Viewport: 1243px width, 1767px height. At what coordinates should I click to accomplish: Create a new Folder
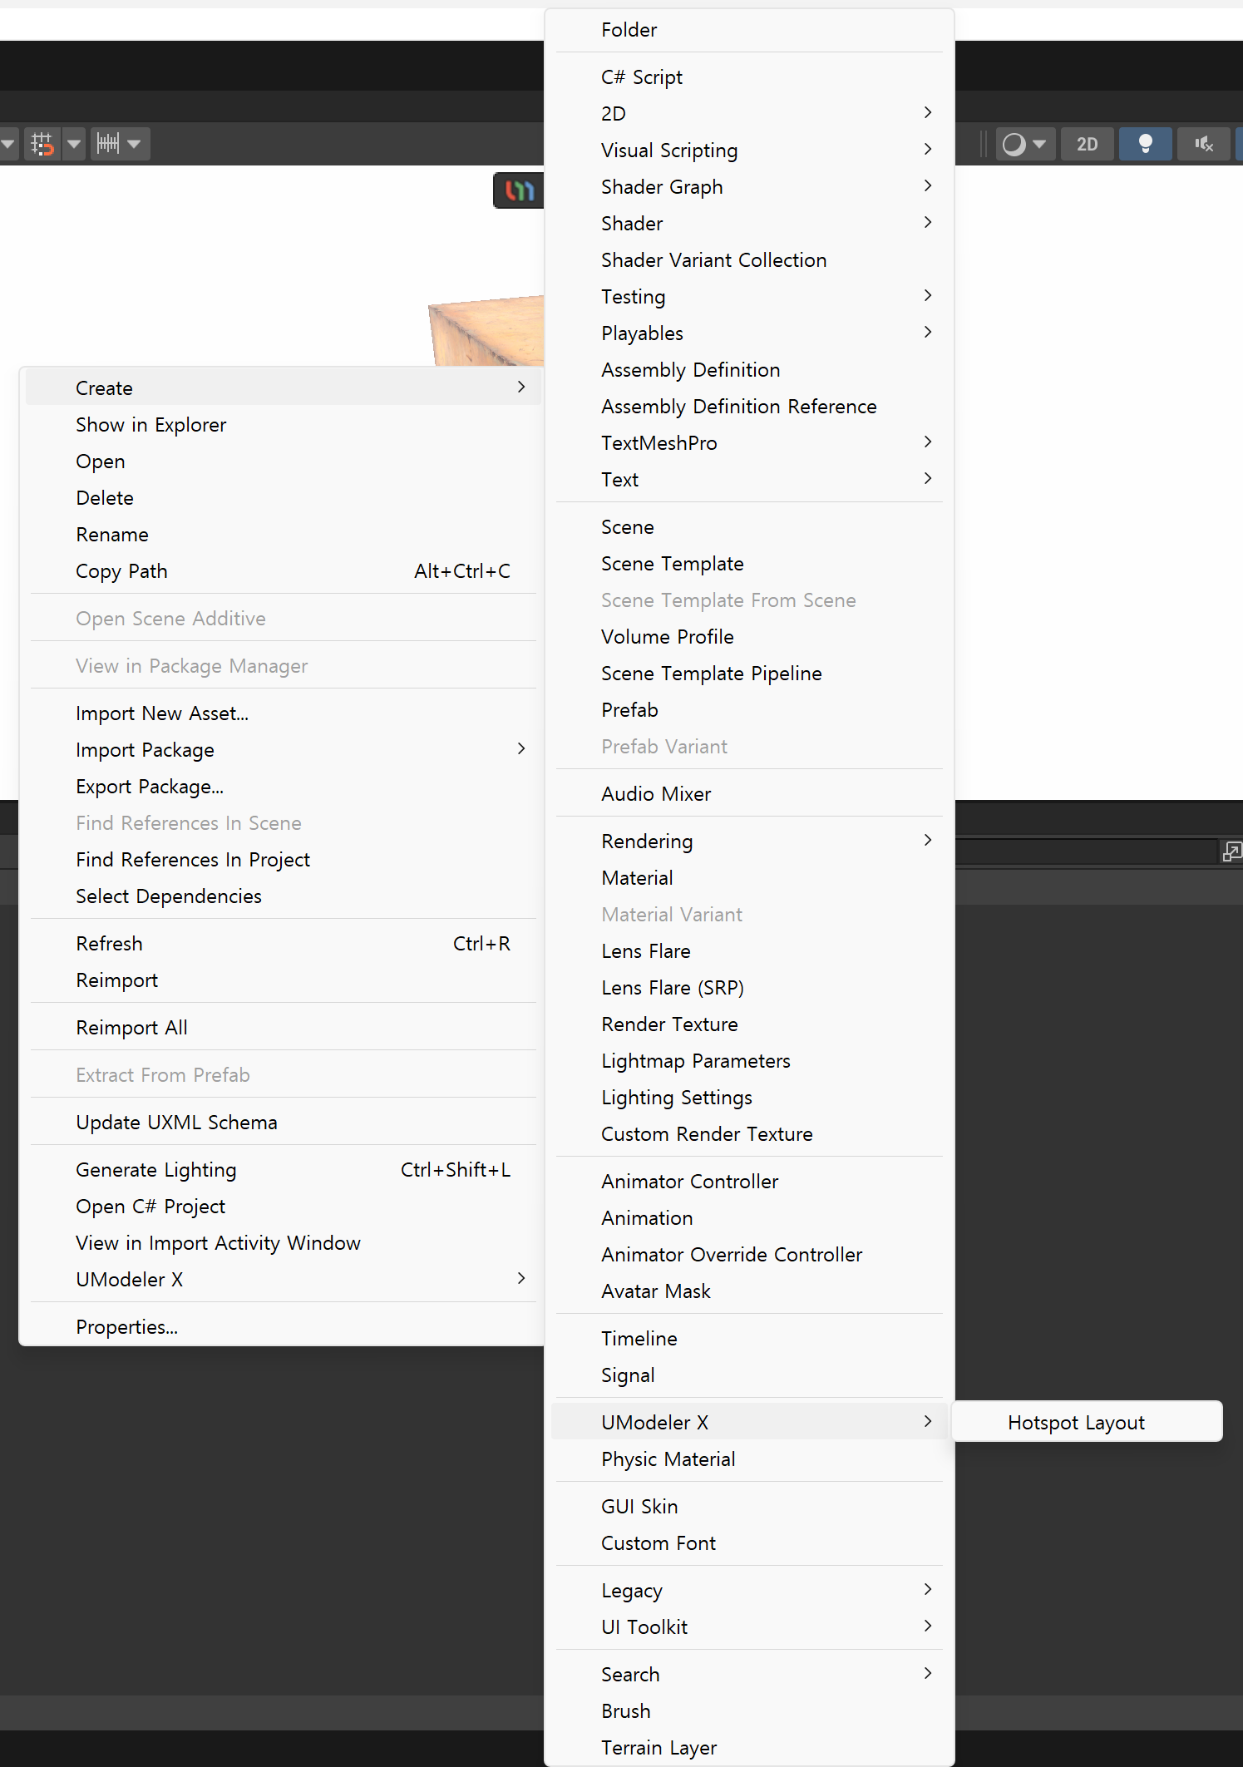[x=749, y=30]
